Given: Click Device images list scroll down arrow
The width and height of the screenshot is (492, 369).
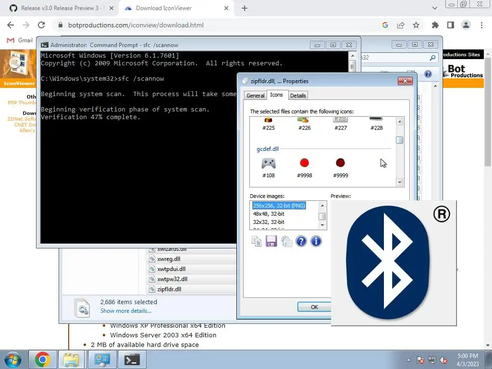Looking at the screenshot, I should (x=322, y=226).
